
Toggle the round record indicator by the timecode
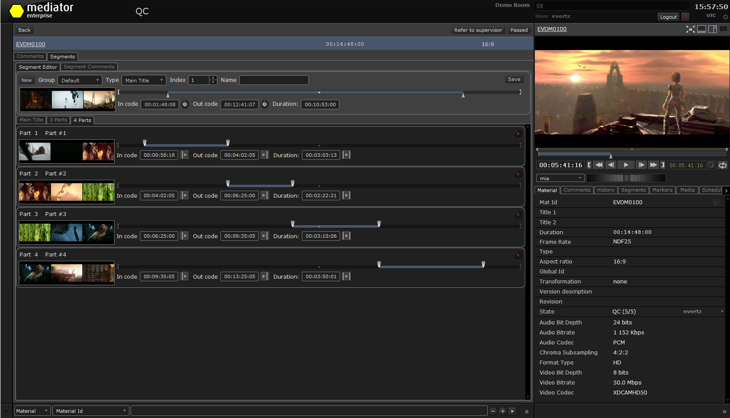(711, 165)
